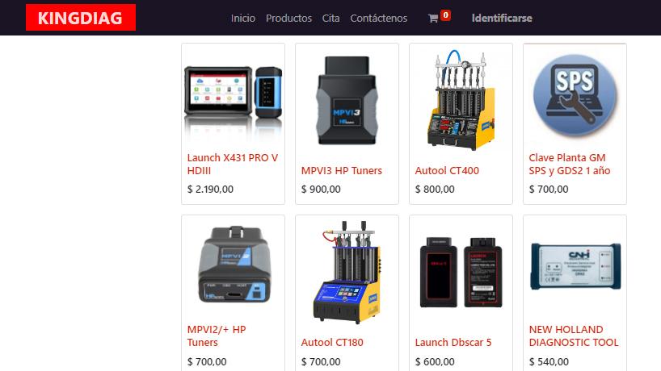Click the SPS laptop wrench icon
The height and width of the screenshot is (371, 661).
[575, 96]
